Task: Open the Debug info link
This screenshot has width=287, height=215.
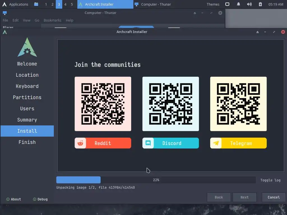Action: pos(40,199)
